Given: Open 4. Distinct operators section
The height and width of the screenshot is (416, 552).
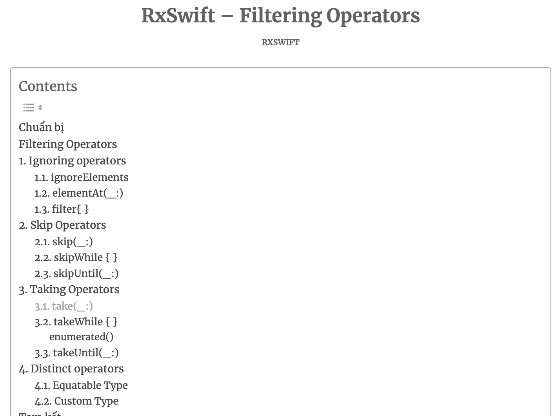Looking at the screenshot, I should pyautogui.click(x=71, y=369).
